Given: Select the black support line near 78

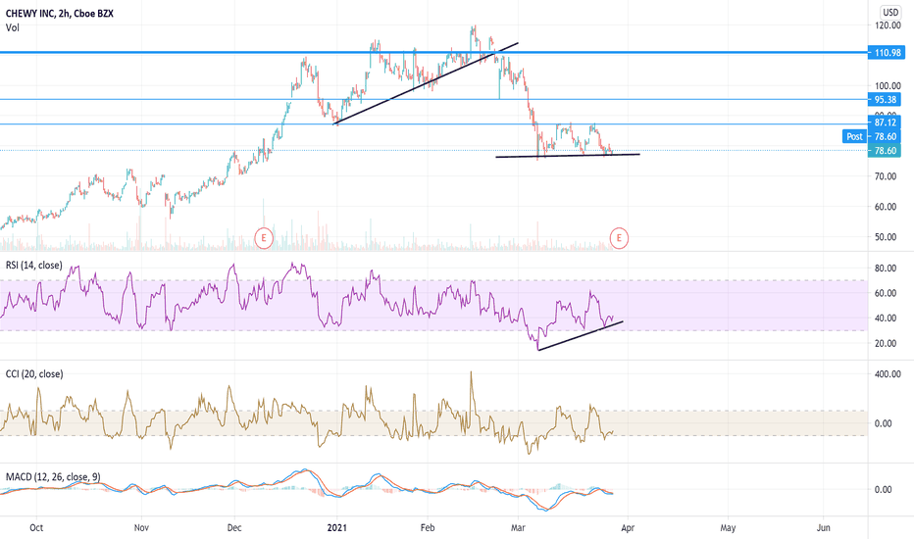Looking at the screenshot, I should [x=567, y=156].
